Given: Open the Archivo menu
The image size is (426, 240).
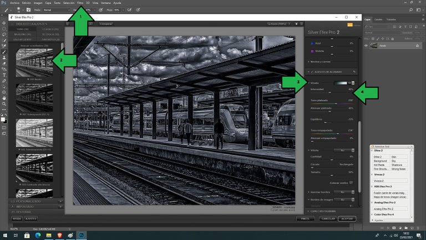Looking at the screenshot, I should (14, 3).
